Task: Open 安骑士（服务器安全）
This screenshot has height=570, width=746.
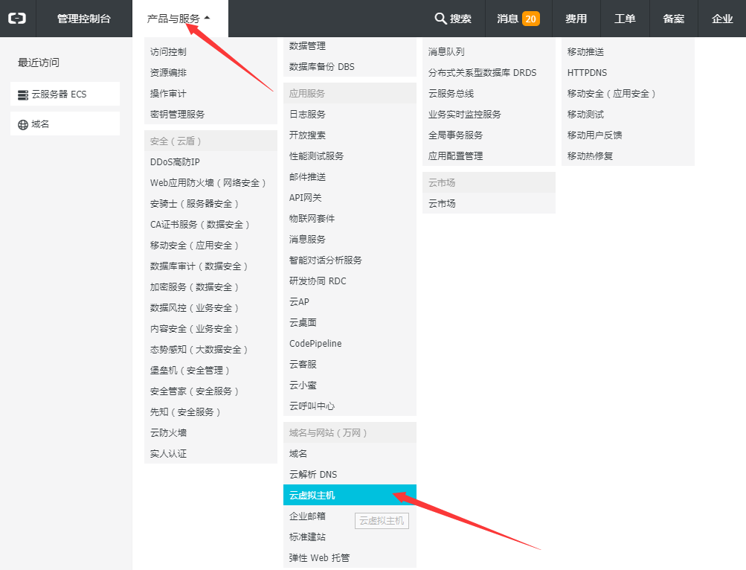Action: (x=194, y=204)
